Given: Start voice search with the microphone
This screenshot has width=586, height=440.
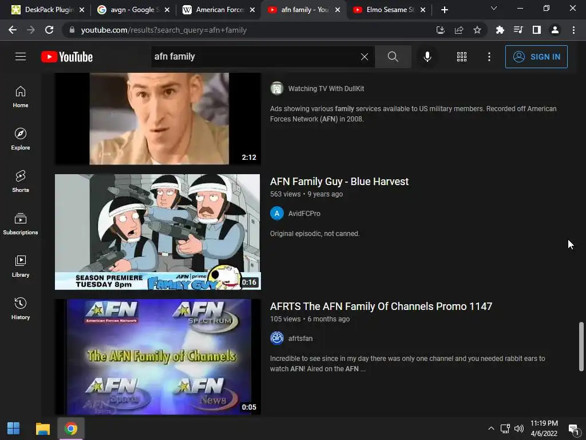Looking at the screenshot, I should pyautogui.click(x=427, y=57).
